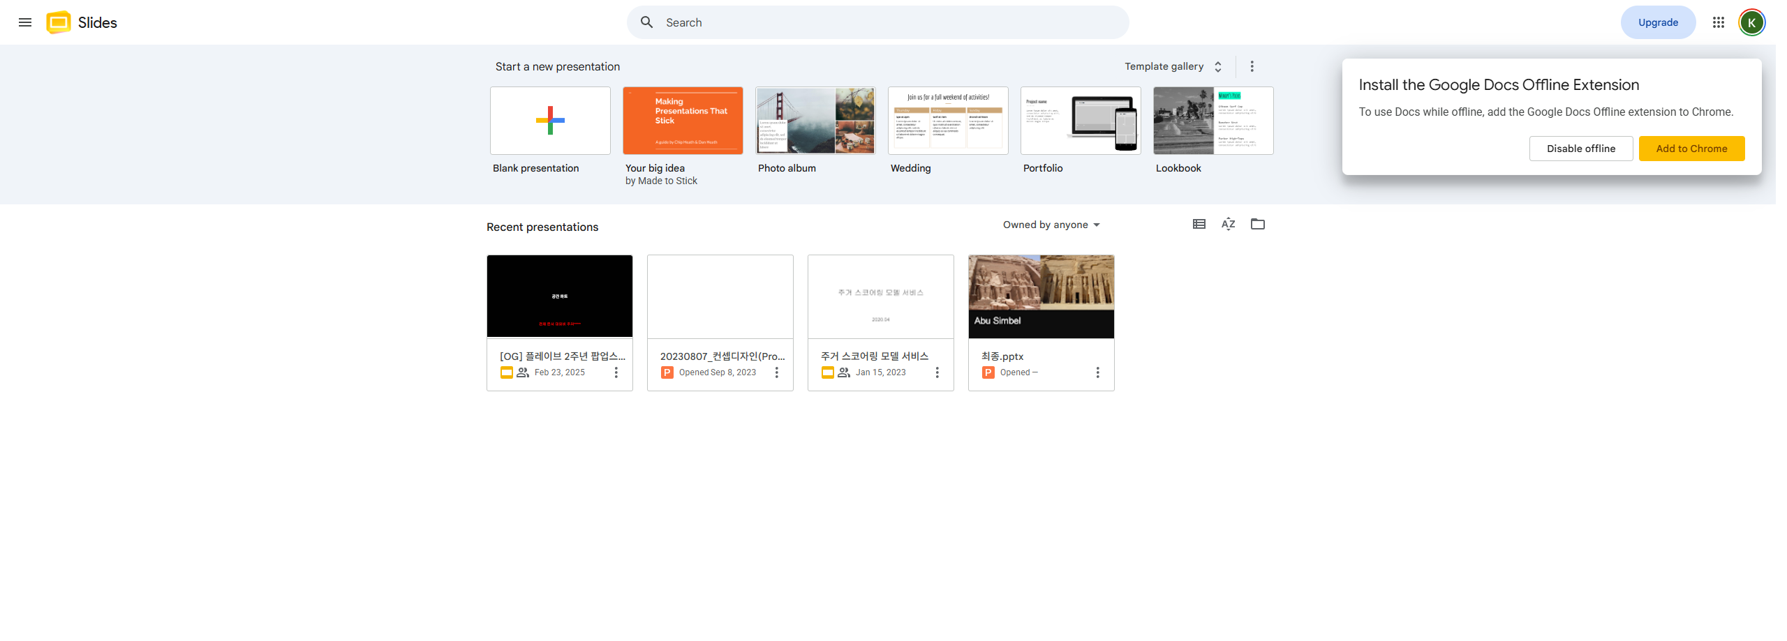Open the main hamburger menu
Image resolution: width=1787 pixels, height=641 pixels.
coord(25,22)
